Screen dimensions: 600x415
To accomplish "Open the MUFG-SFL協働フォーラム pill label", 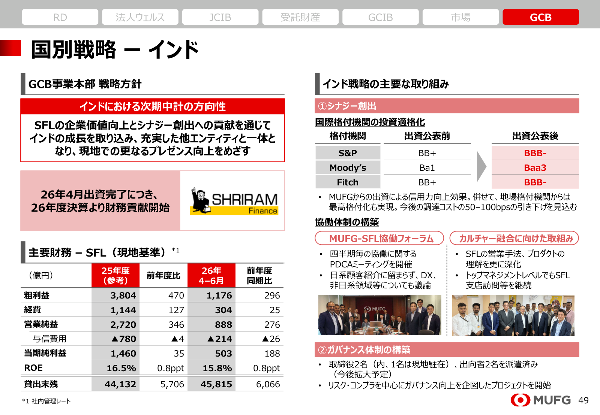I will tap(379, 238).
